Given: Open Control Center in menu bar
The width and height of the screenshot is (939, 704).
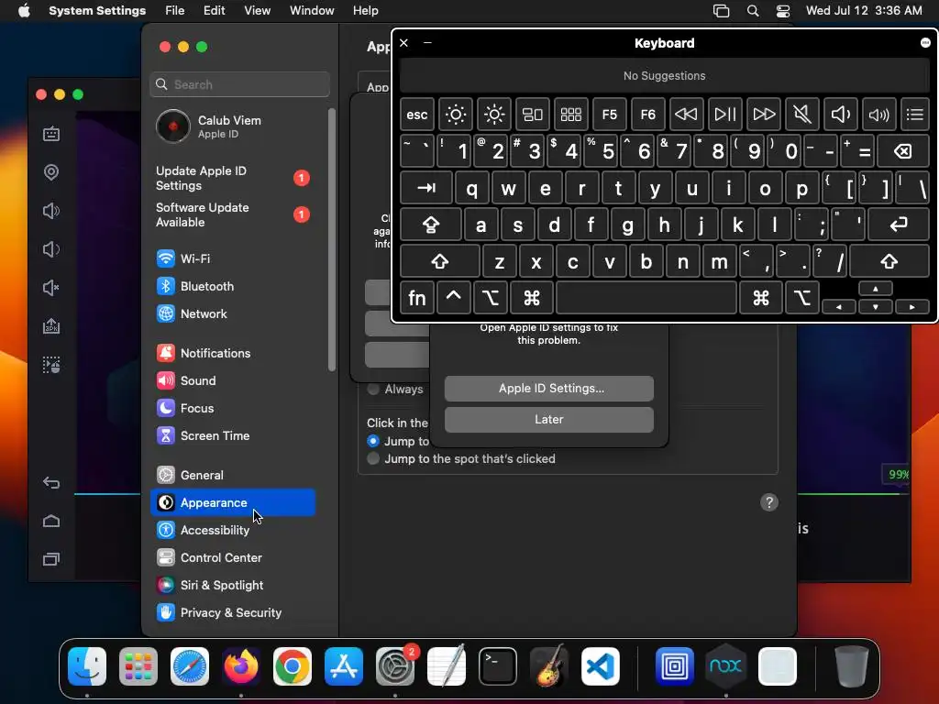Looking at the screenshot, I should 783,11.
